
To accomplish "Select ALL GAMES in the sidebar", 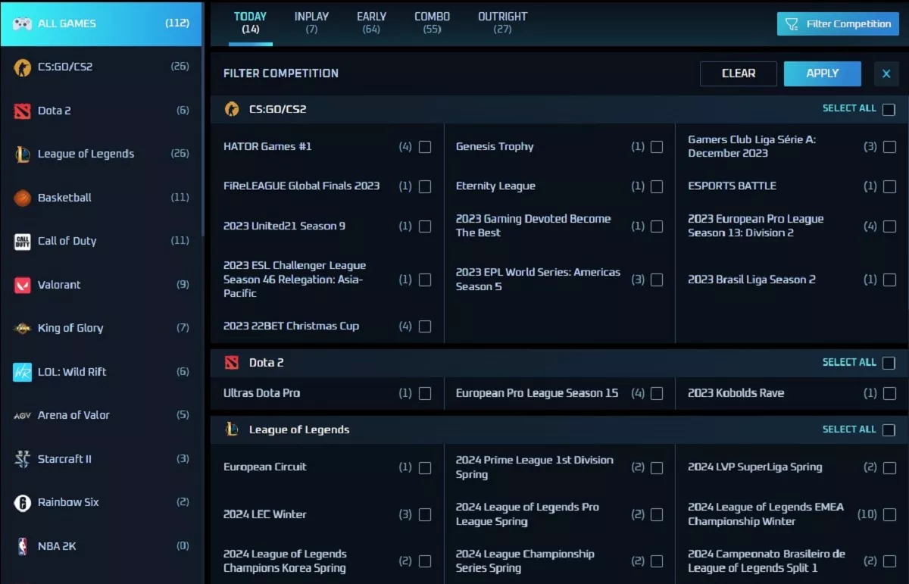I will (101, 23).
